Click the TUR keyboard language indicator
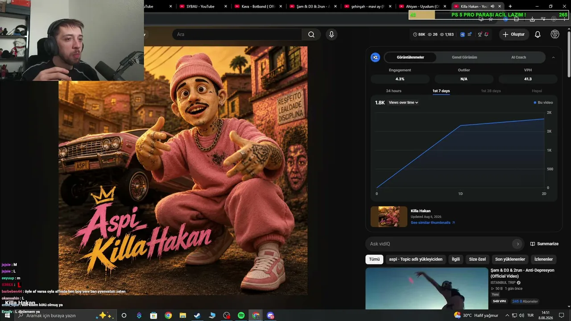Viewport: 571px width, 321px height. coord(530,315)
